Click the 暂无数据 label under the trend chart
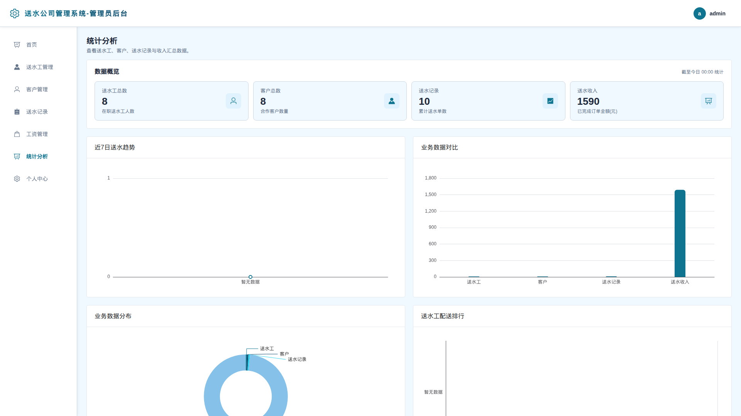741x416 pixels. (250, 282)
